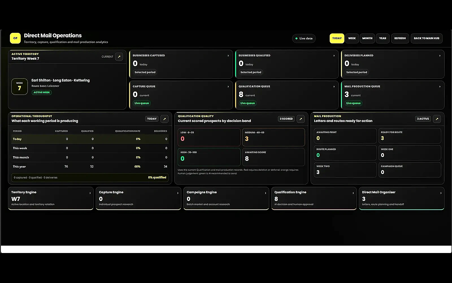Click Live queue pill in Capture Queue
The height and width of the screenshot is (283, 452).
(x=142, y=103)
